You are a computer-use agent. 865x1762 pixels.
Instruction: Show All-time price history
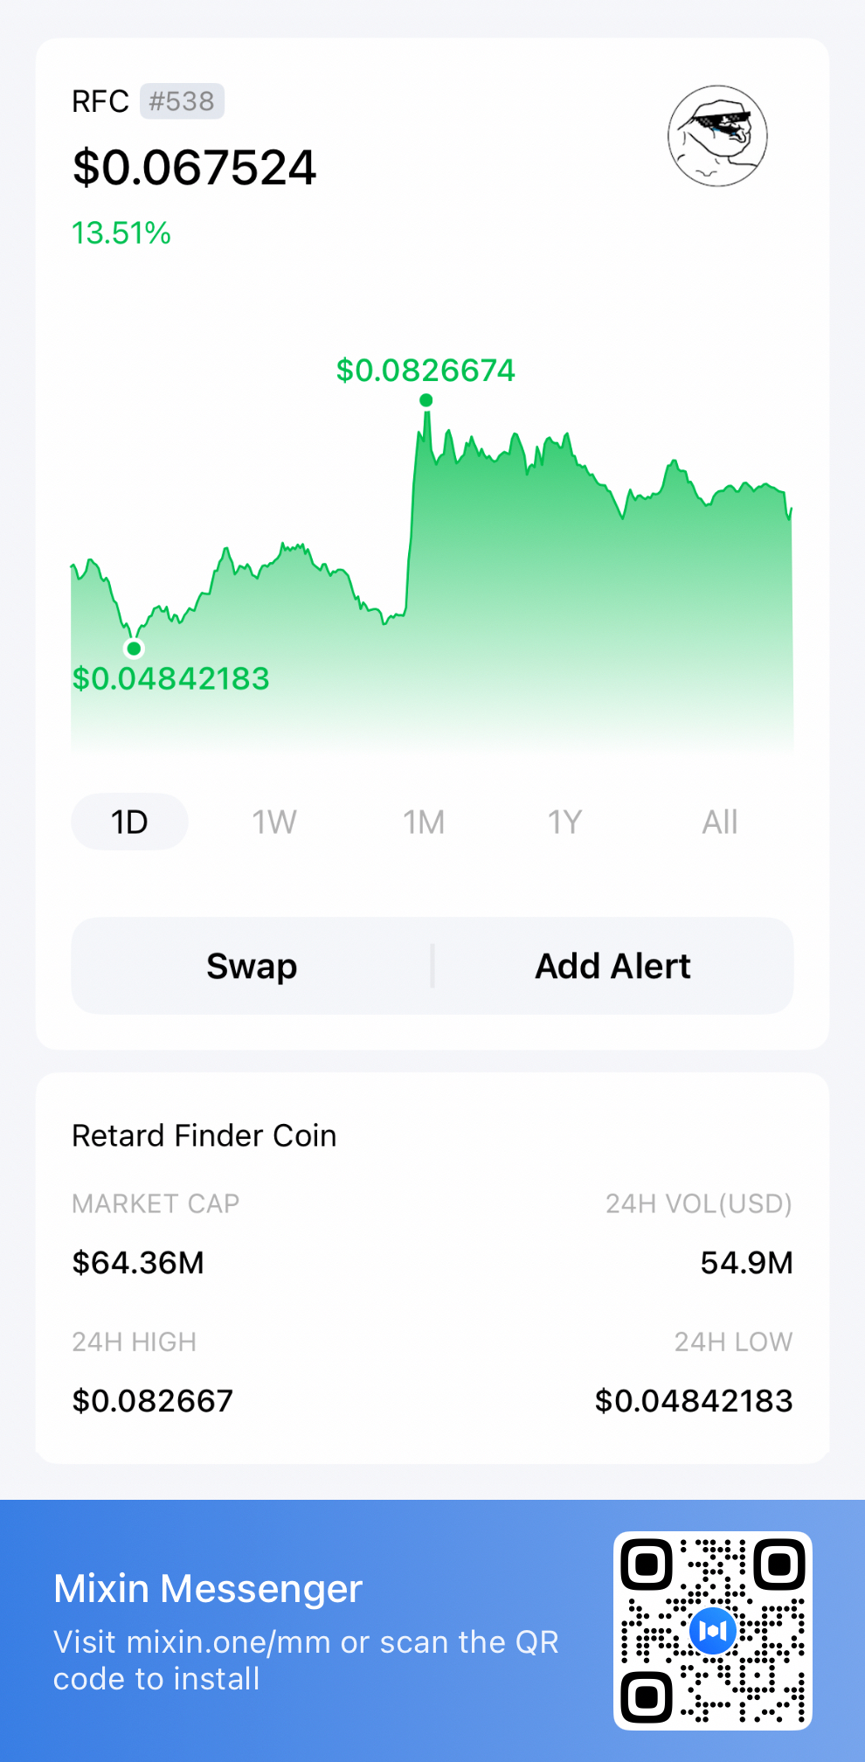(720, 822)
